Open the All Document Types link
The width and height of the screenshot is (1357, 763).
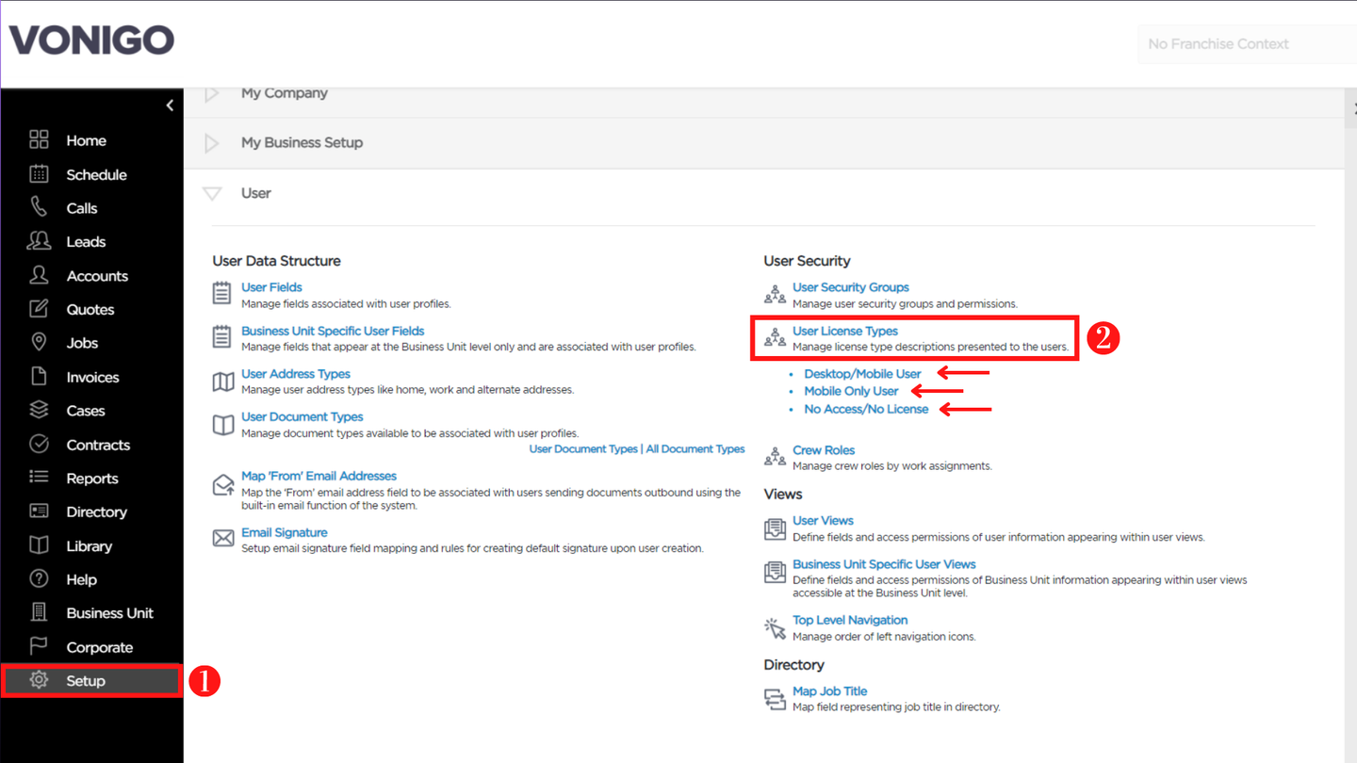tap(695, 449)
